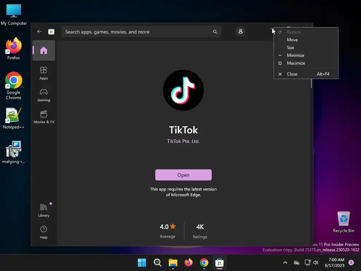Choose Maximize from the window menu
361x271 pixels.
[306, 63]
